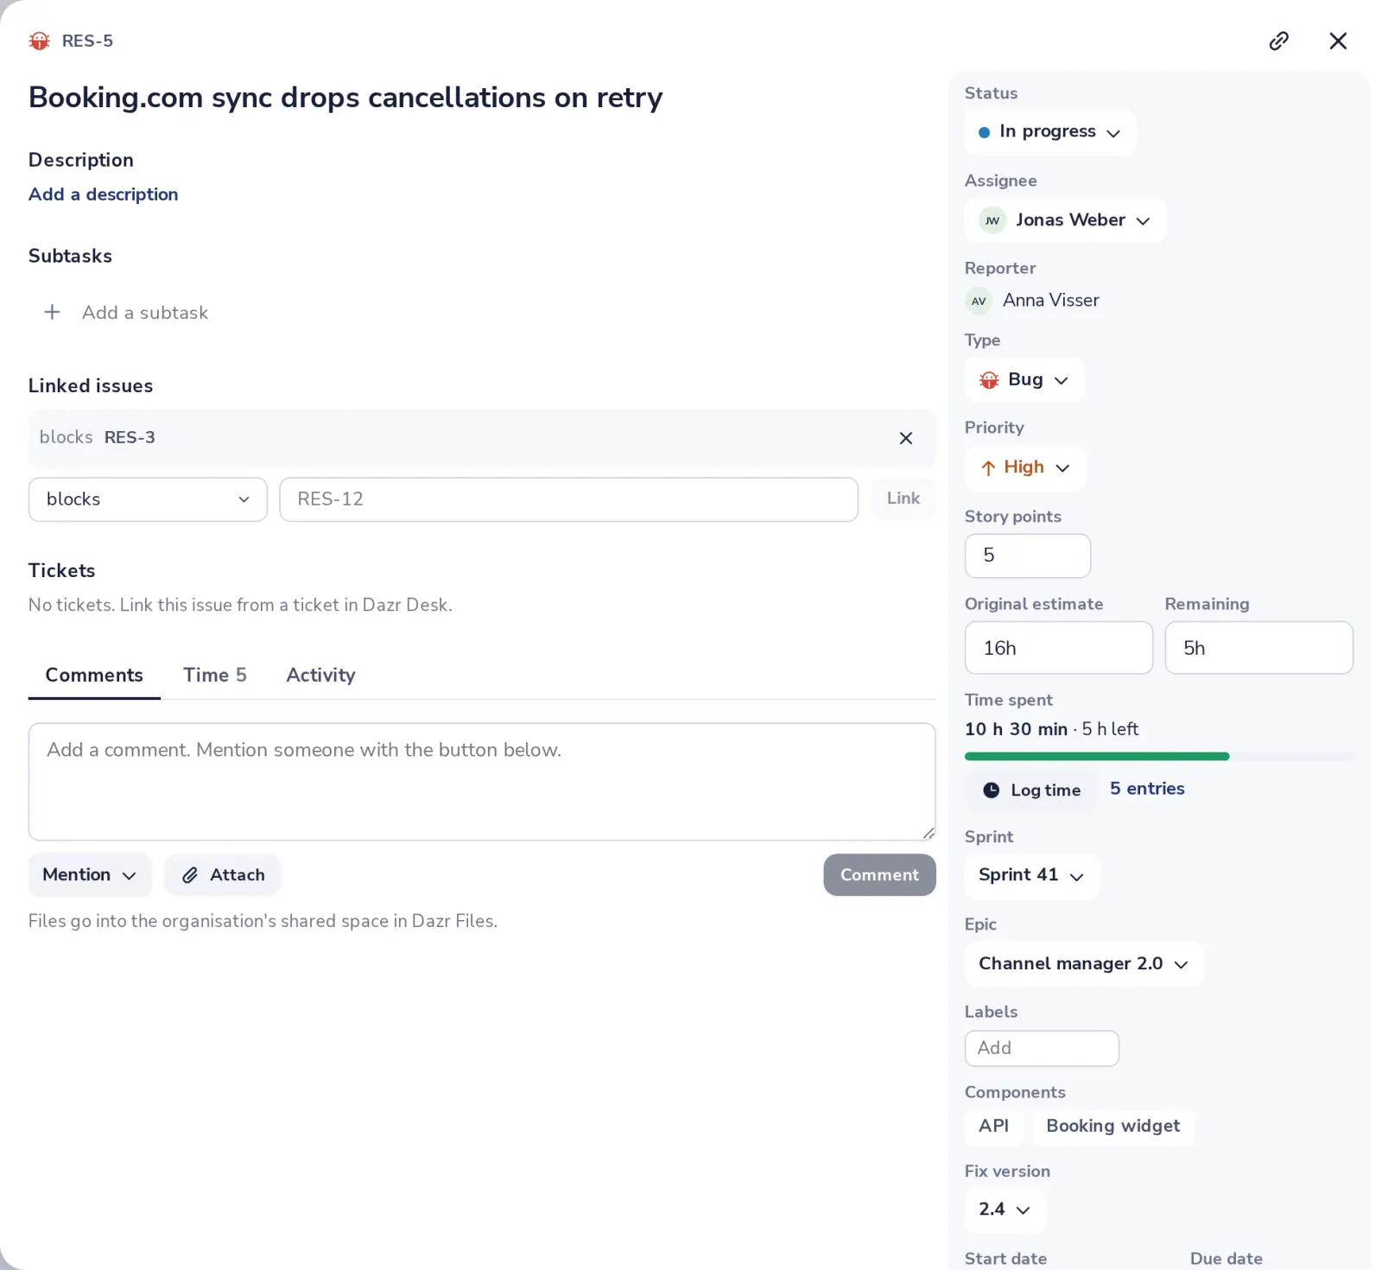The image size is (1382, 1270).
Task: Click the JW assignee avatar
Action: pos(992,220)
